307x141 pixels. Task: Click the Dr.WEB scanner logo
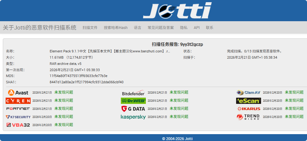click(x=133, y=101)
